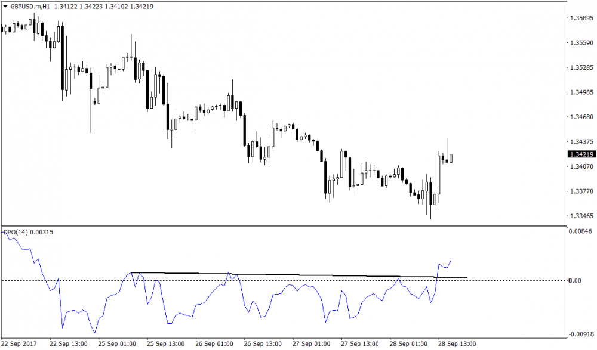Click the 25 Sep 13:00 time label
Image resolution: width=597 pixels, height=350 pixels.
pos(165,344)
